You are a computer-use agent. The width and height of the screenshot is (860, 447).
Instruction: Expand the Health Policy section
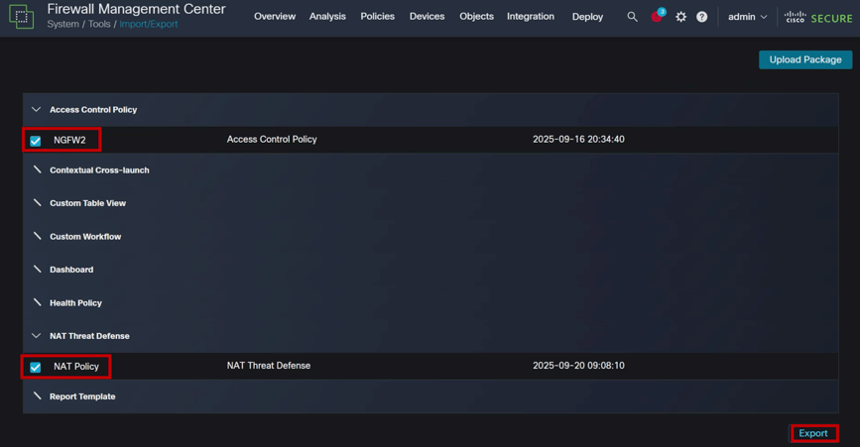(37, 302)
